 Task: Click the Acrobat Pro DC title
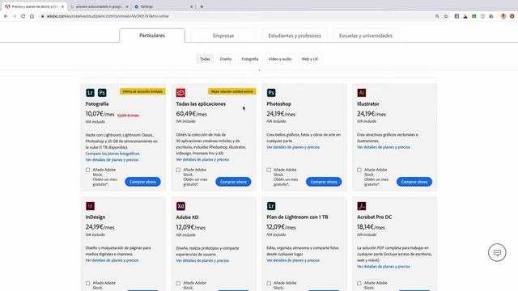(374, 217)
